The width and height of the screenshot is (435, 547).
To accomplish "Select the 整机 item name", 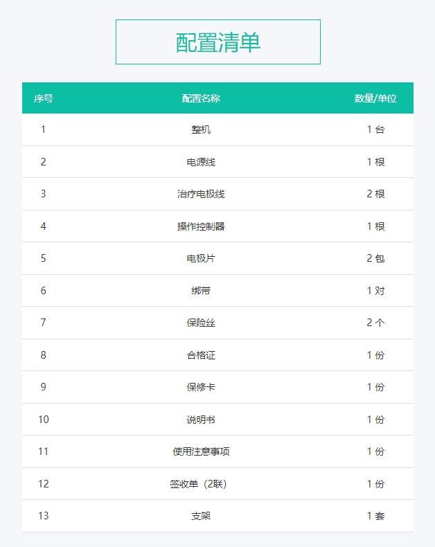I will click(x=201, y=129).
